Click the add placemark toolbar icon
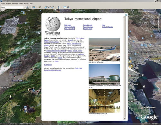 coord(40,7)
